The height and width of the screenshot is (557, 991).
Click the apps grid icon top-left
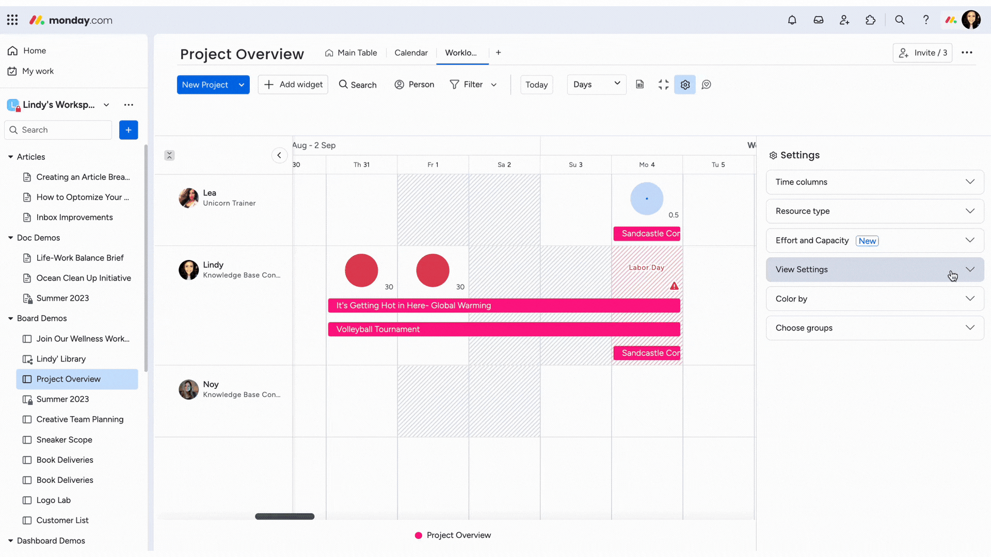pyautogui.click(x=12, y=20)
